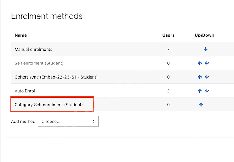Click Cohort sync (Embao-22-23-S1 - Student)

(56, 77)
